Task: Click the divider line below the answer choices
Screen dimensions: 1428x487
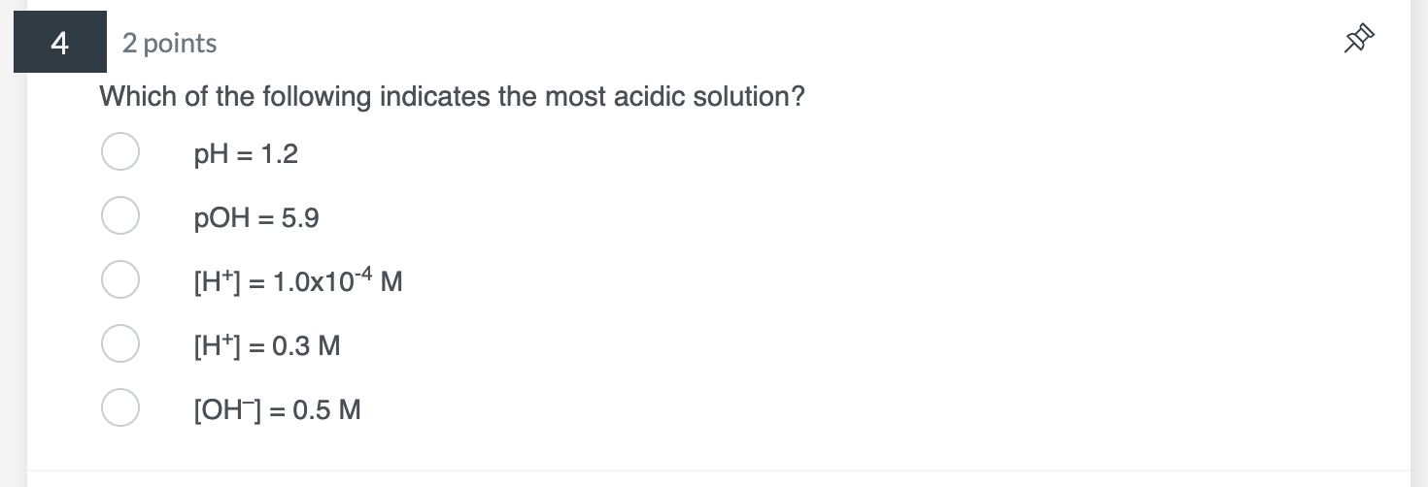Action: (717, 471)
